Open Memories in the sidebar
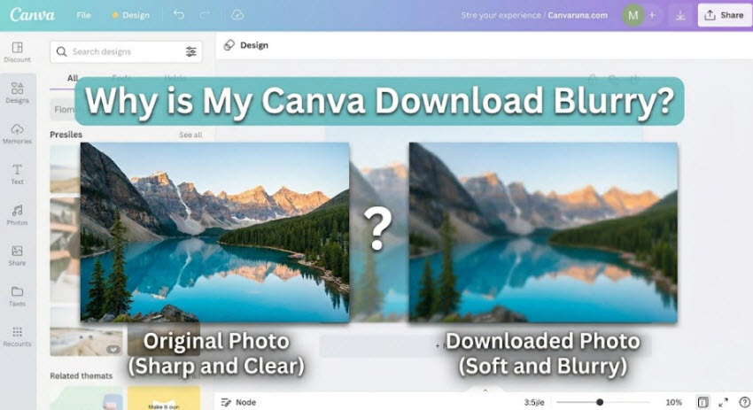Image resolution: width=753 pixels, height=410 pixels. (18, 134)
